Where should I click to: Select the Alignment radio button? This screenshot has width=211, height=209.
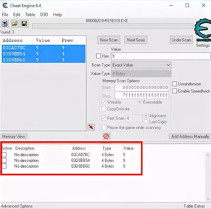tap(146, 116)
